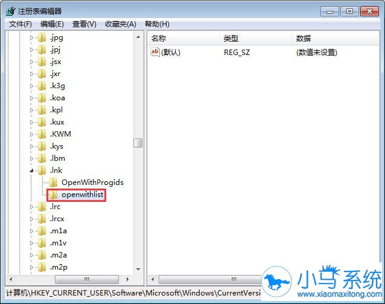The width and height of the screenshot is (385, 304).
Task: Click the OpenWithProgids folder icon
Action: click(x=53, y=183)
